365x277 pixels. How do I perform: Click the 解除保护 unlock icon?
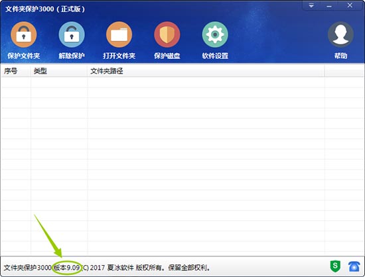coord(72,34)
